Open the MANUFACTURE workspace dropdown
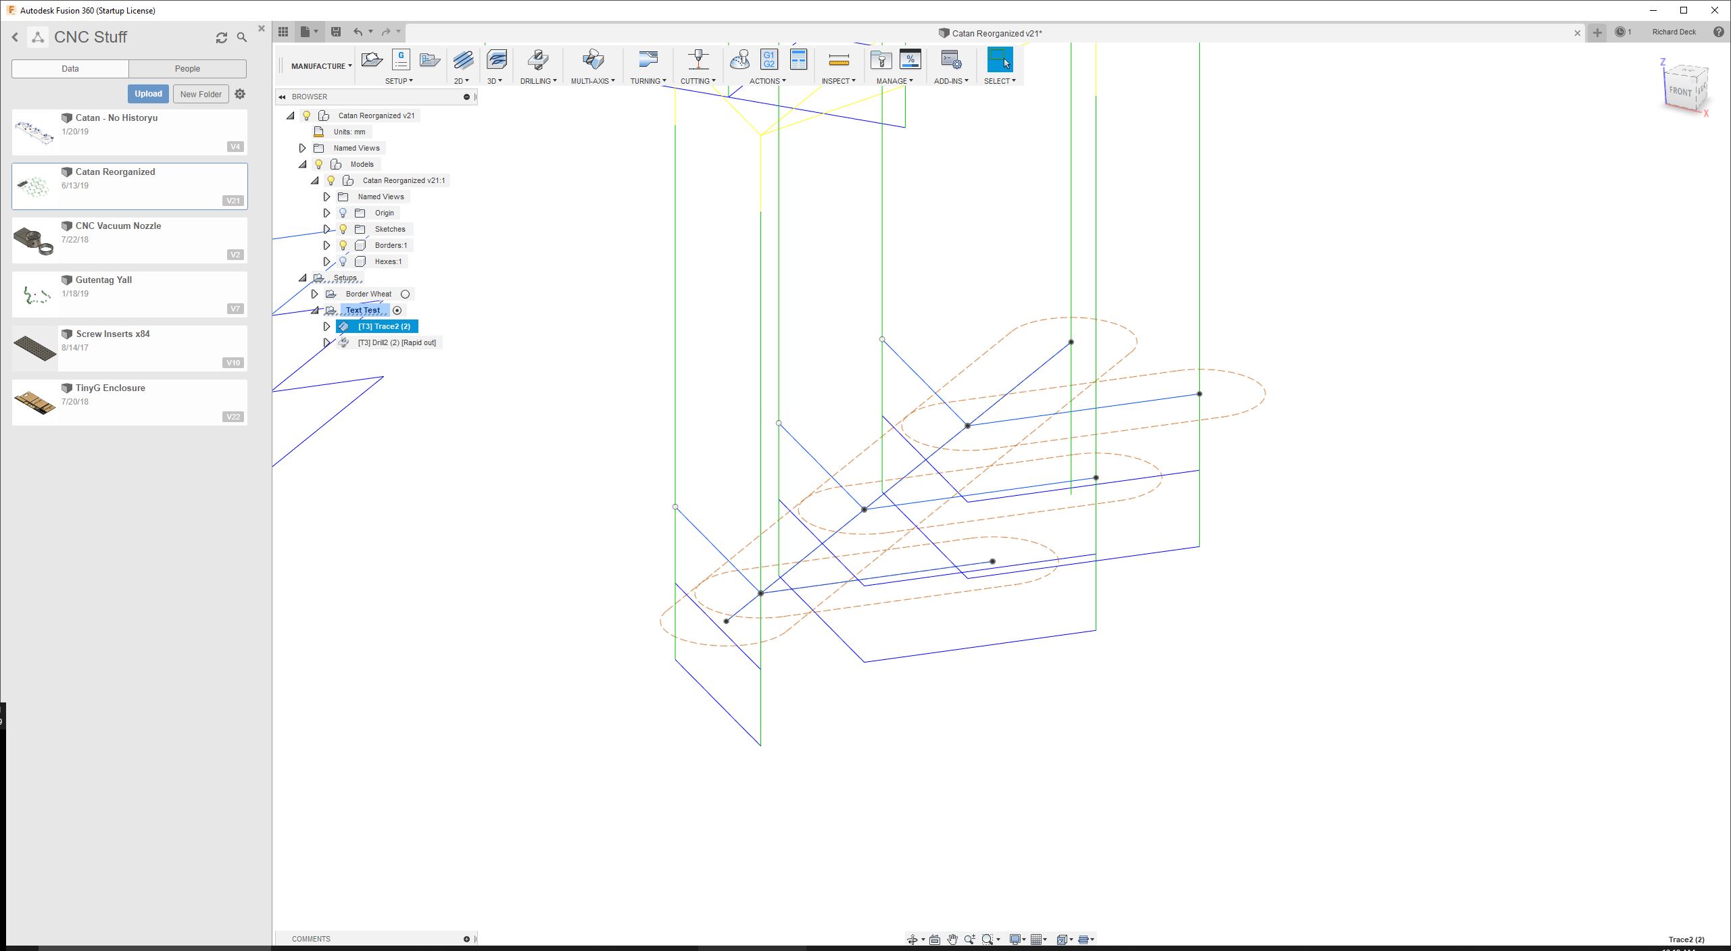Screen dimensions: 1731x951 pos(321,66)
